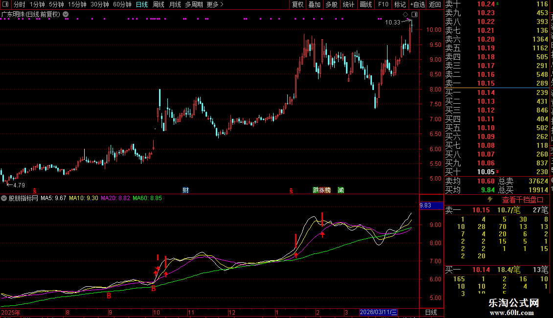The image size is (553, 318).
Task: Click the 卖均 10.60 value
Action: 485,181
